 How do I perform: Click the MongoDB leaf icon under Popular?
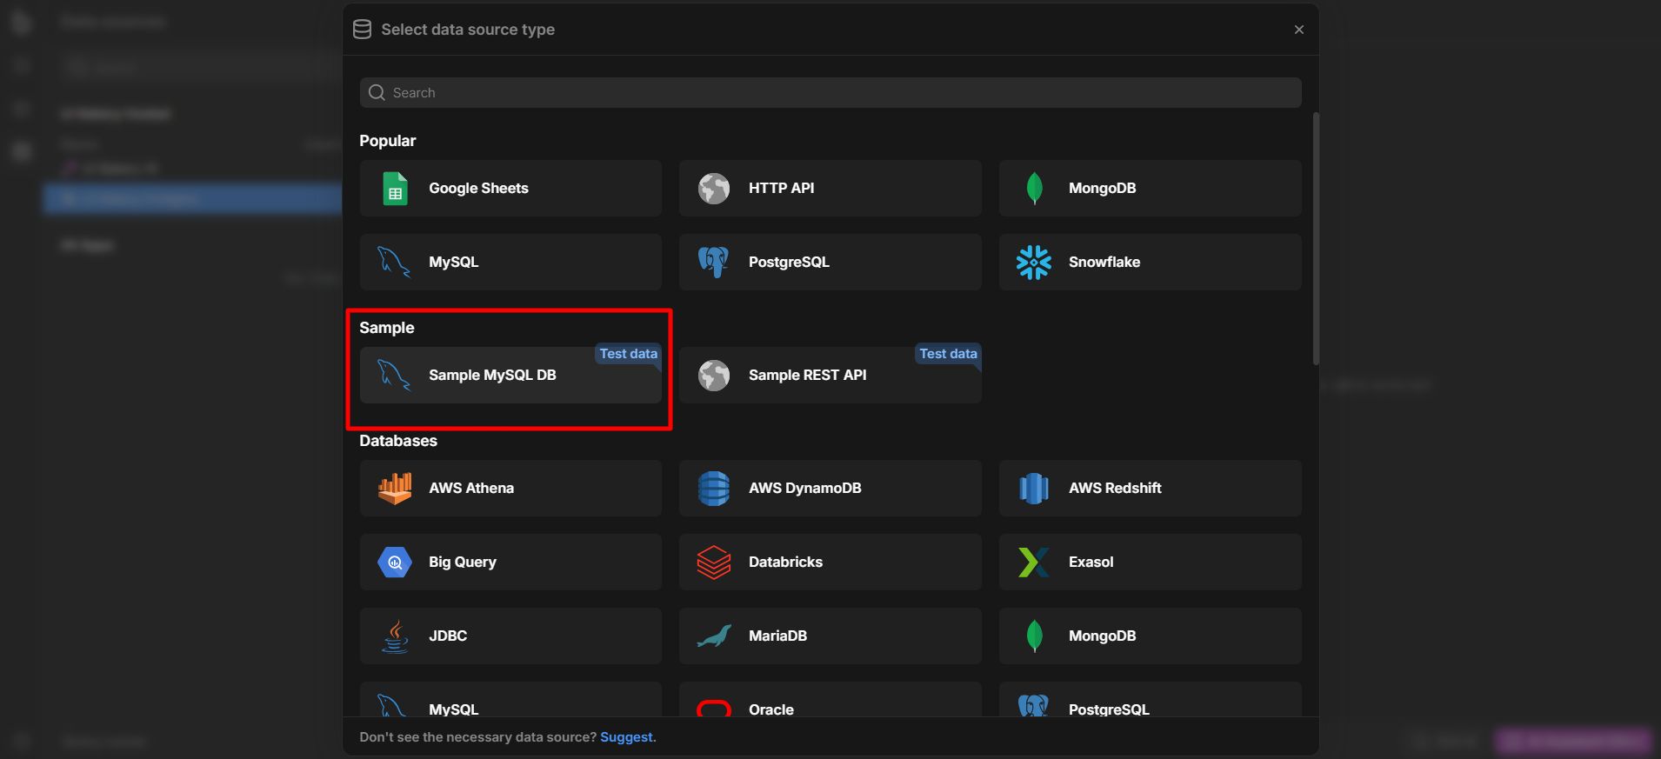point(1034,189)
